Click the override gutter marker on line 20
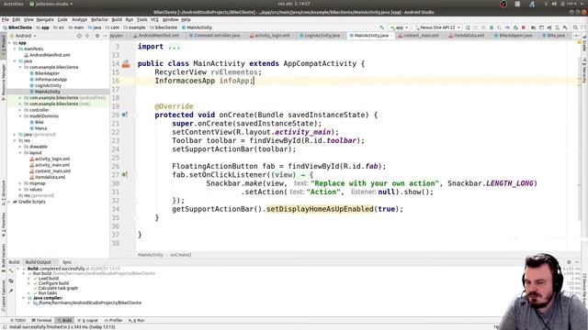The image size is (588, 330). pos(125,115)
